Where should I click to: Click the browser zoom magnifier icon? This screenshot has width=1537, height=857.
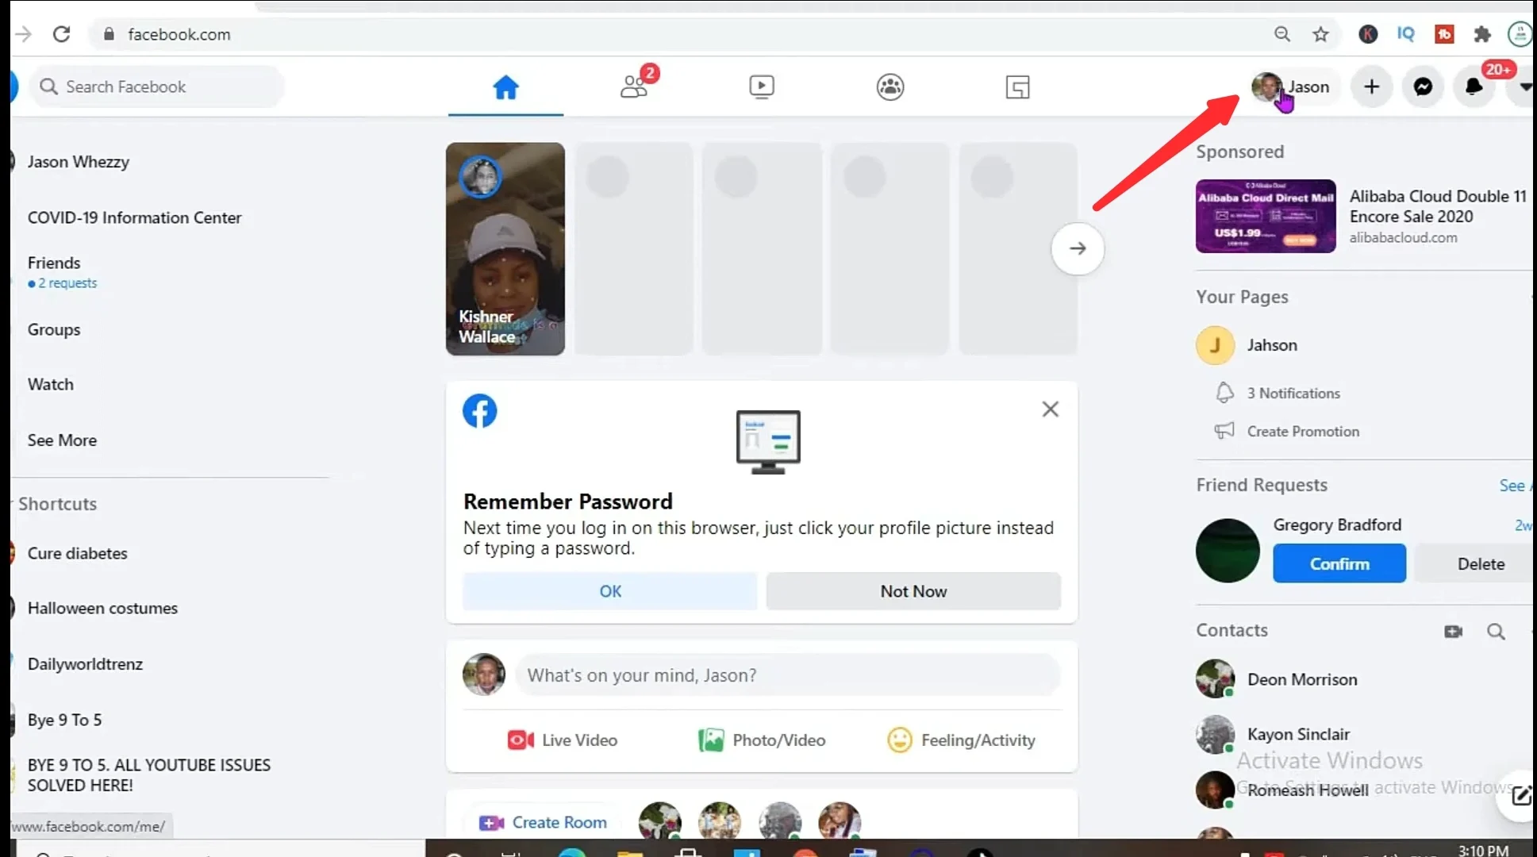pyautogui.click(x=1282, y=34)
